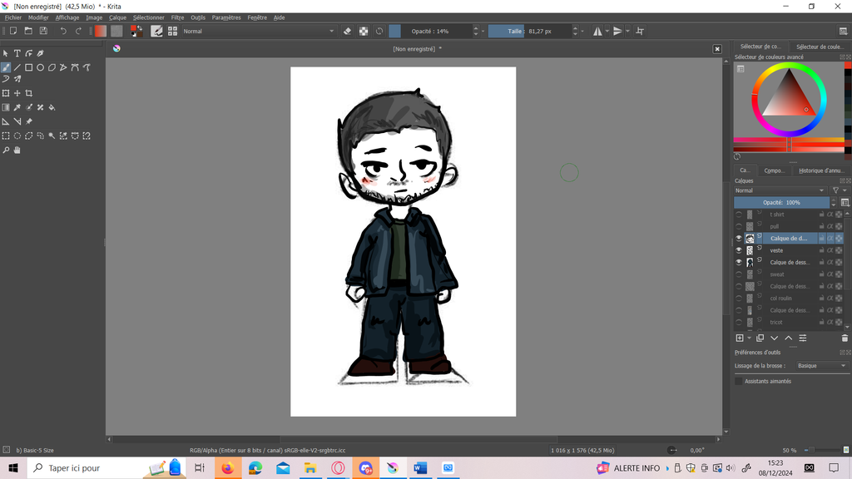Duplicate the layer with the copy icon
The width and height of the screenshot is (852, 479).
(x=760, y=338)
